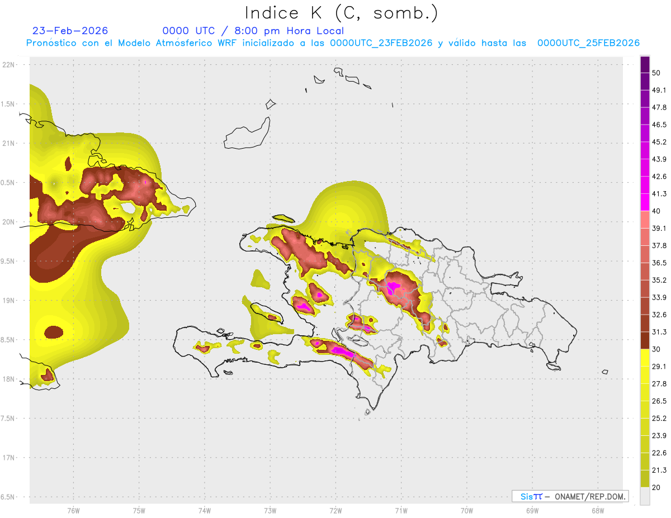Select the '71W' longitude tick label
This screenshot has height=518, width=671.
click(x=401, y=510)
